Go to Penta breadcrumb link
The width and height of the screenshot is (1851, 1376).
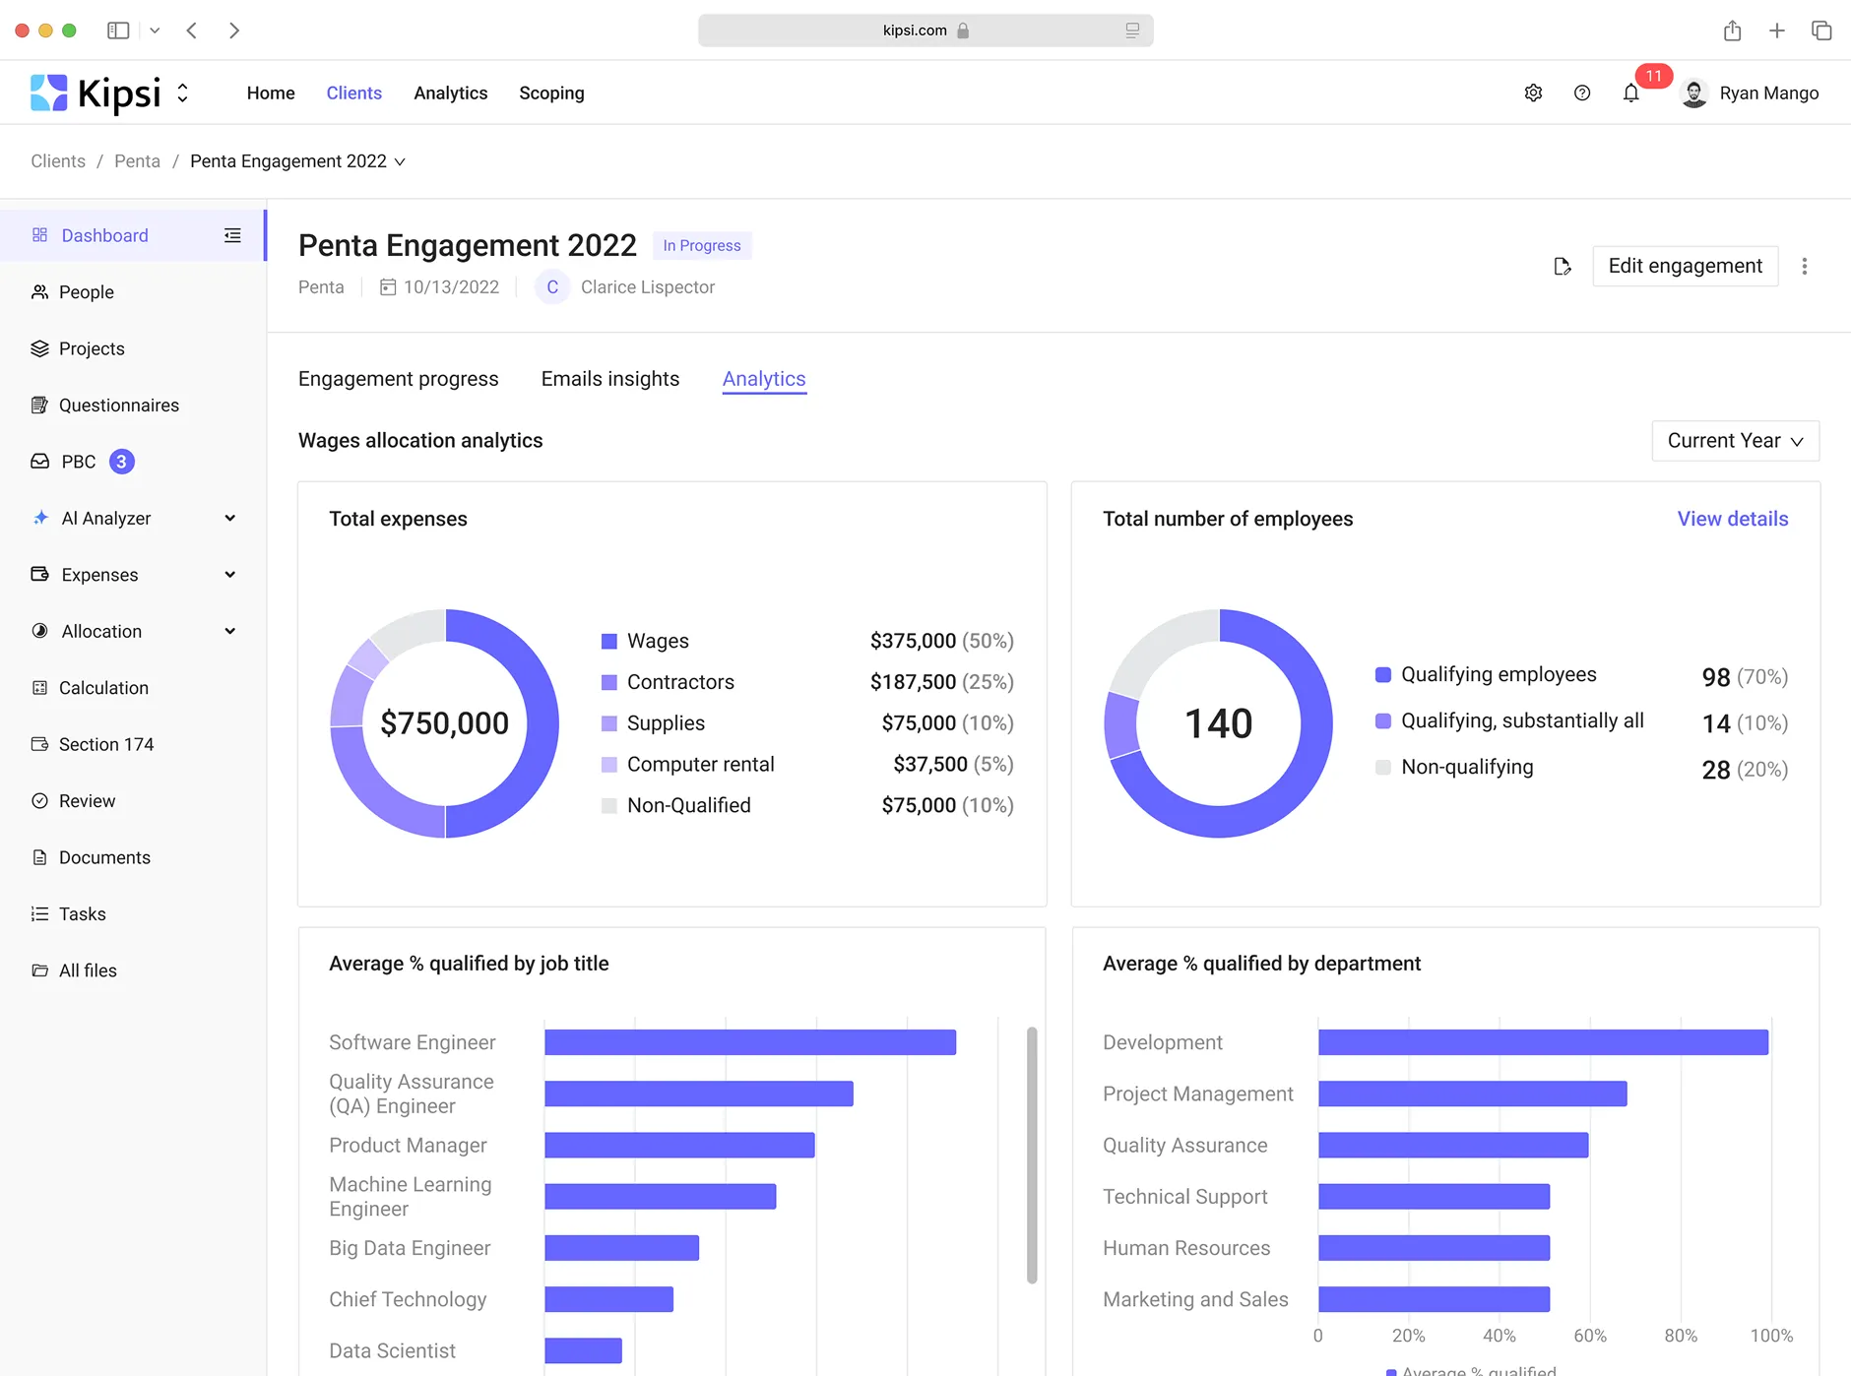coord(137,161)
